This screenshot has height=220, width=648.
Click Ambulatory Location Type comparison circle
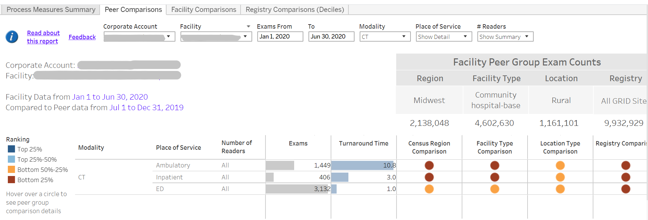click(x=560, y=165)
